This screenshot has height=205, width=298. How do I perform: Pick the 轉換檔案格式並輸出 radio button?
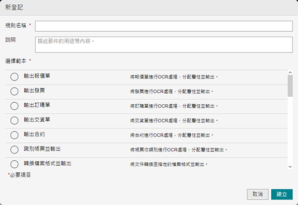(x=14, y=163)
